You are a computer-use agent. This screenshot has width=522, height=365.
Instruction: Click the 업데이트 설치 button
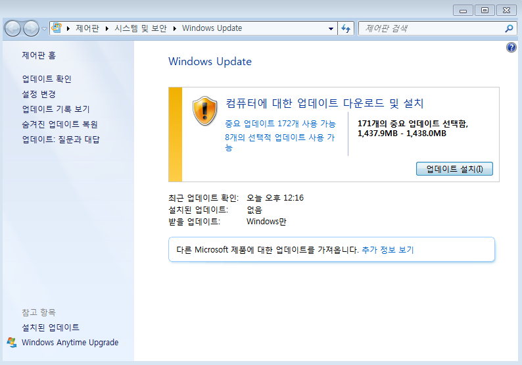[454, 169]
